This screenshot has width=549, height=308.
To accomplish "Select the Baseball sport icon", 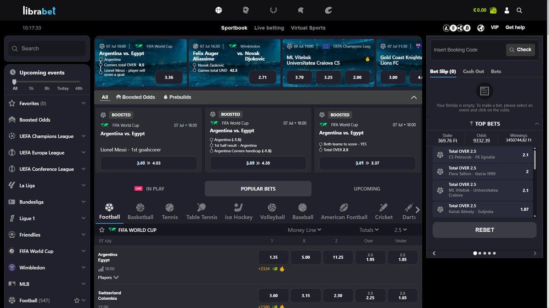I will 302,207.
